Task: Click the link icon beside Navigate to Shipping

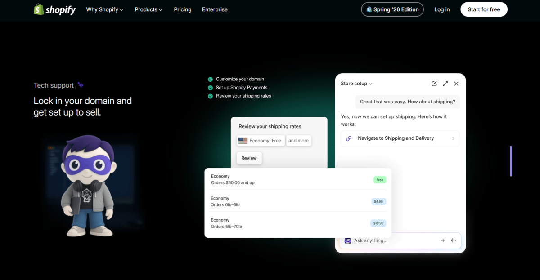Action: pyautogui.click(x=349, y=138)
